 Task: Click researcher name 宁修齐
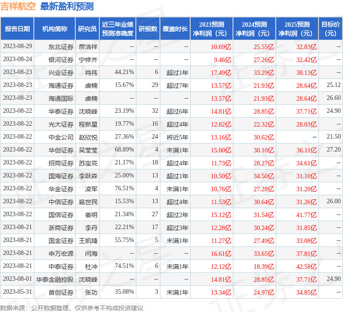pos(88,60)
